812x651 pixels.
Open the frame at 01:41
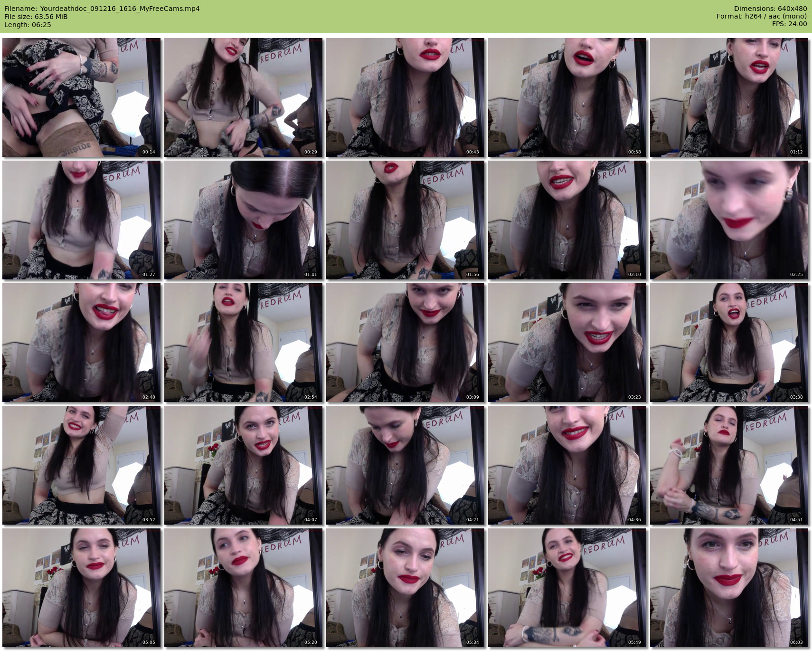243,220
